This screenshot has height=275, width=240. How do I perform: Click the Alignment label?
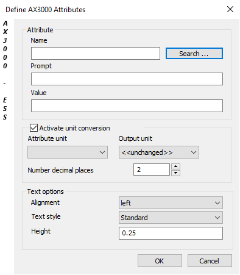tap(45, 202)
